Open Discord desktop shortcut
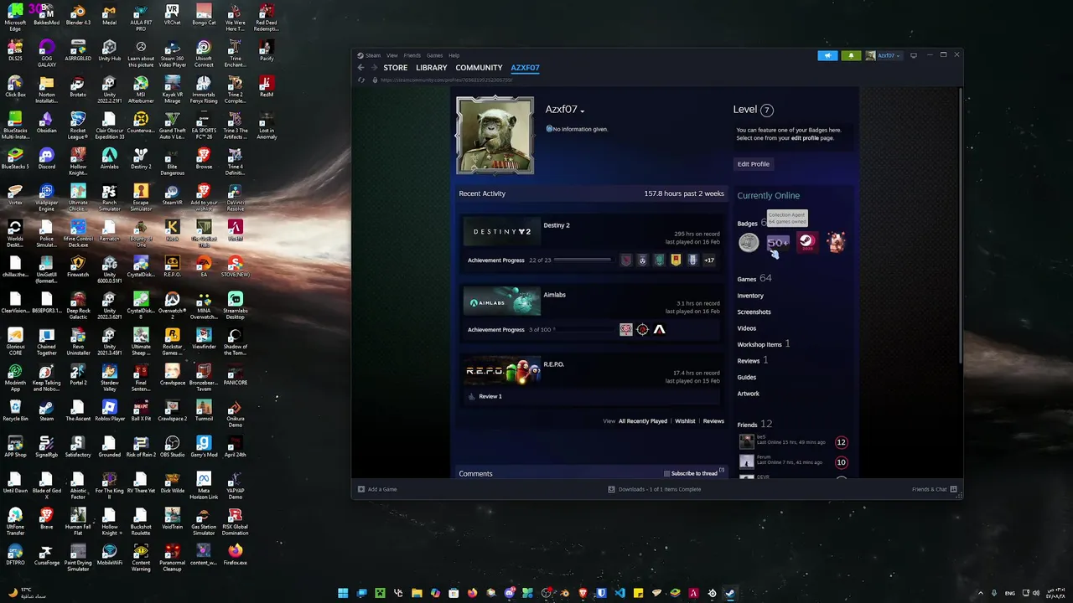The image size is (1073, 603). pyautogui.click(x=47, y=158)
